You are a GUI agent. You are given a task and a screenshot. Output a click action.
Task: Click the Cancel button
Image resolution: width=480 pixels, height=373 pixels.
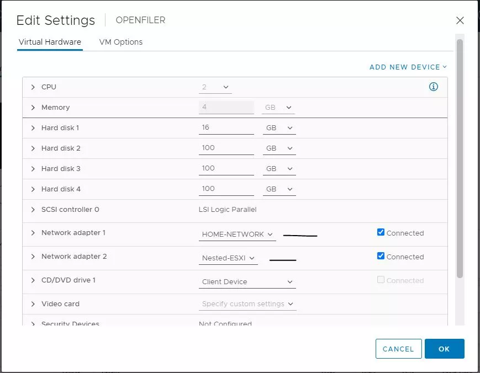399,349
